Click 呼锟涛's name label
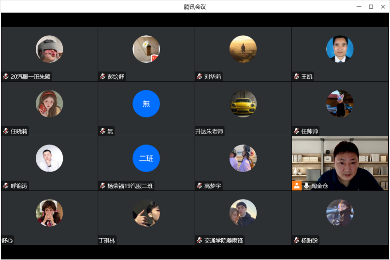 tap(19, 186)
